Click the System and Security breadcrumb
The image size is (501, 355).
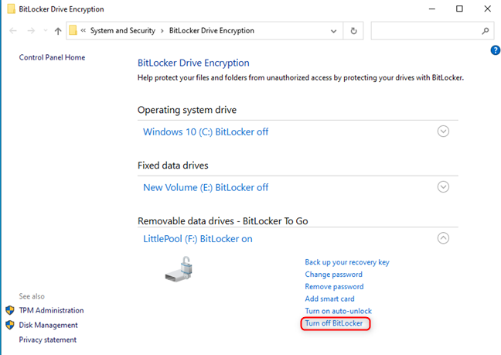(x=123, y=31)
